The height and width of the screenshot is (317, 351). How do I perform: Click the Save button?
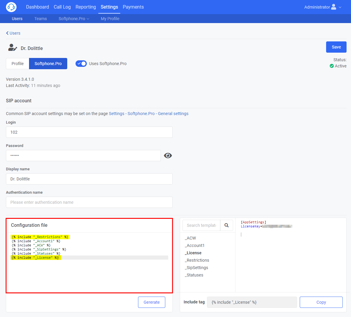tap(336, 47)
